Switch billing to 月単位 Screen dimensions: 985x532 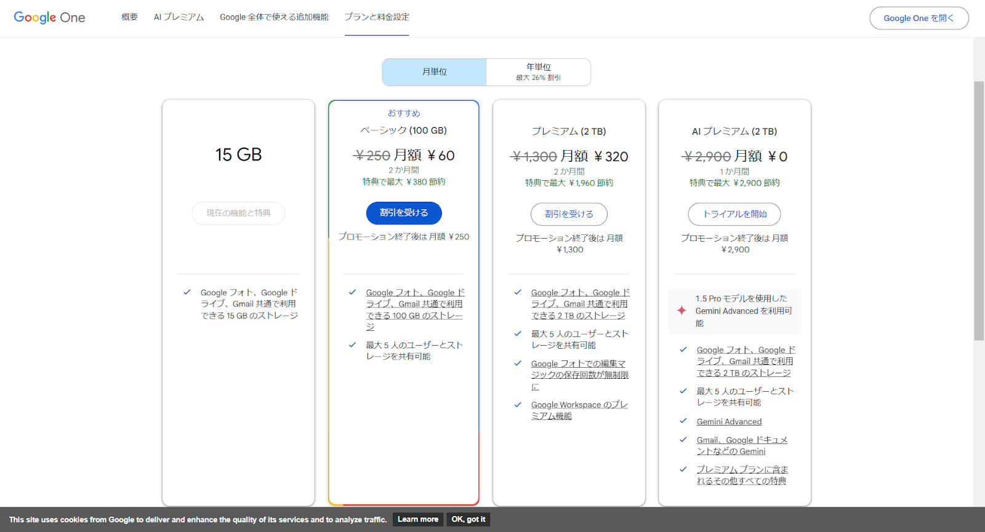click(435, 72)
